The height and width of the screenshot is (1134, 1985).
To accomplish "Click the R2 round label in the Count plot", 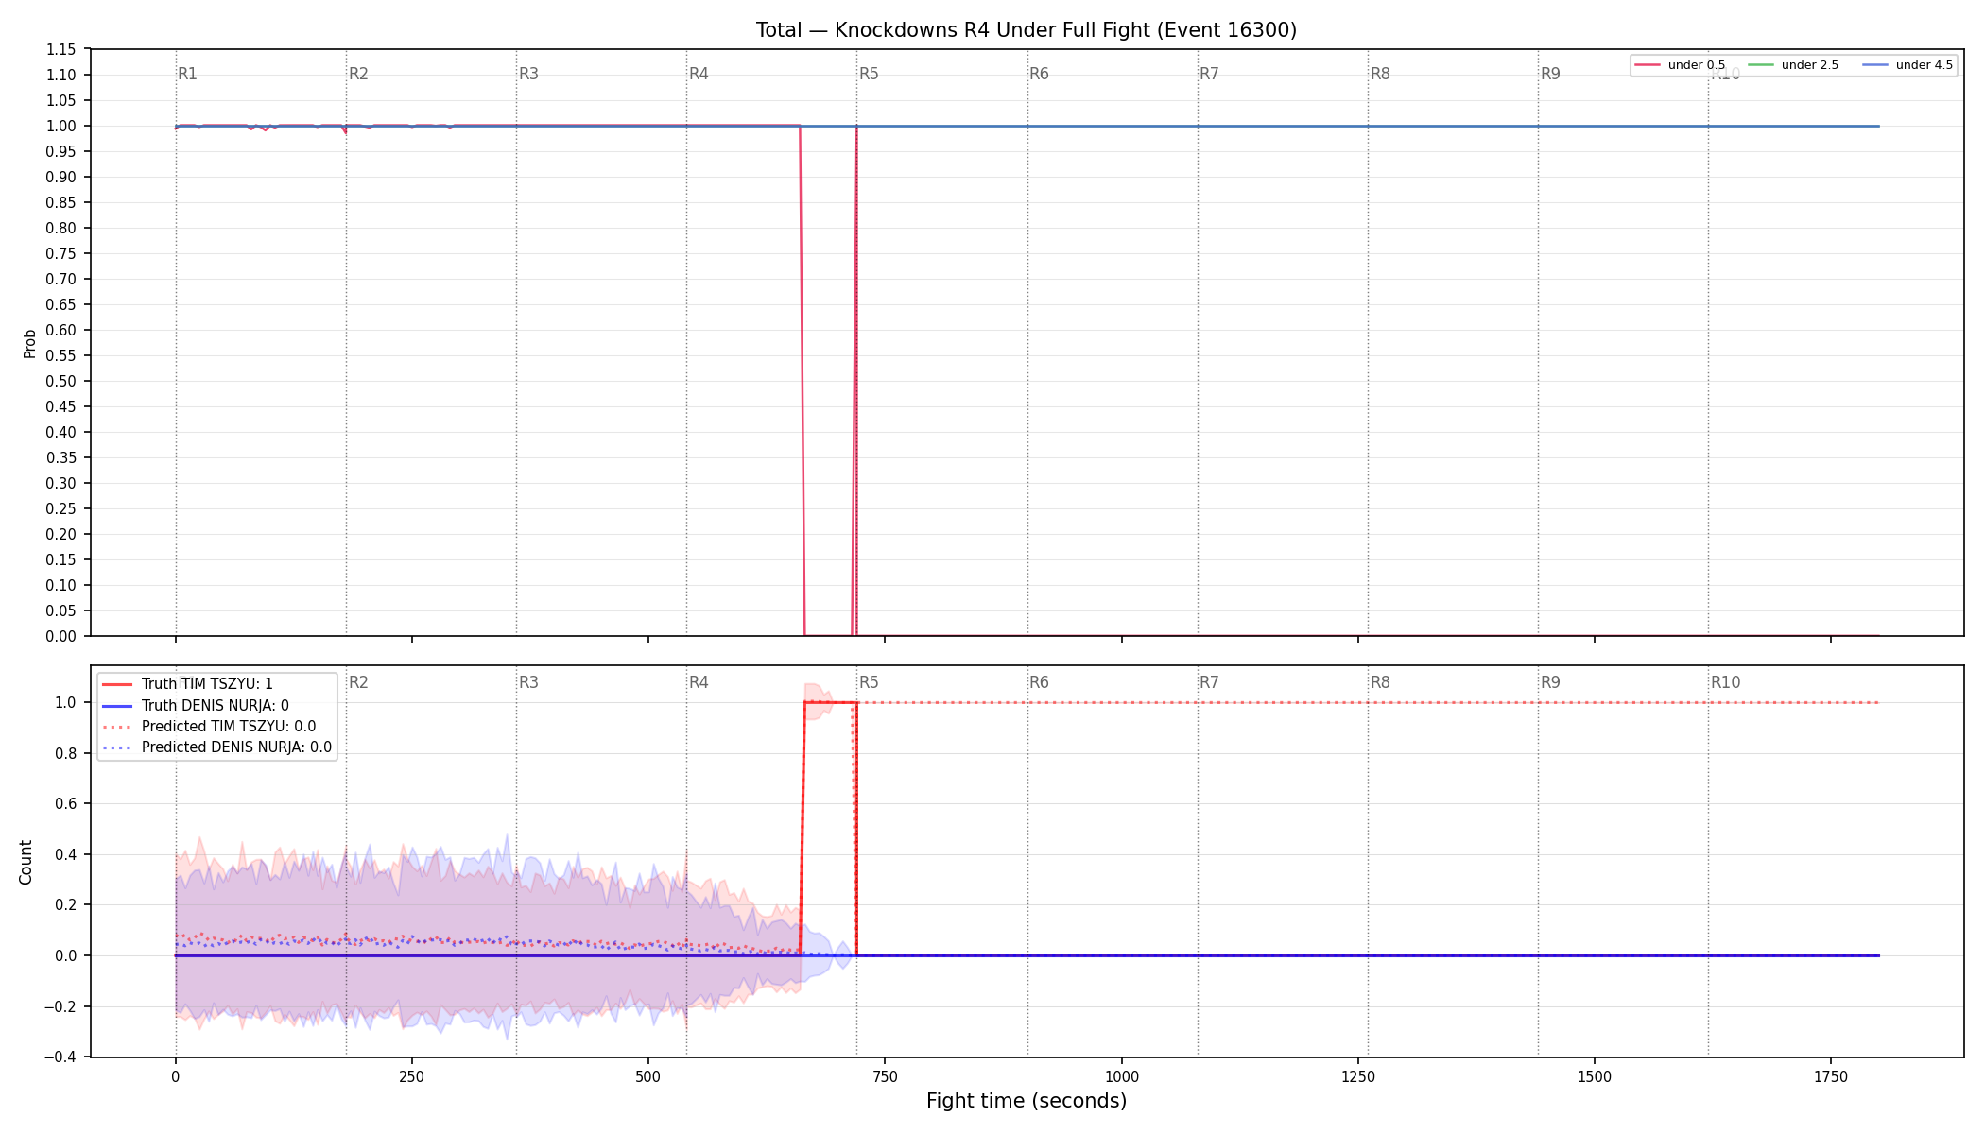I will click(358, 682).
